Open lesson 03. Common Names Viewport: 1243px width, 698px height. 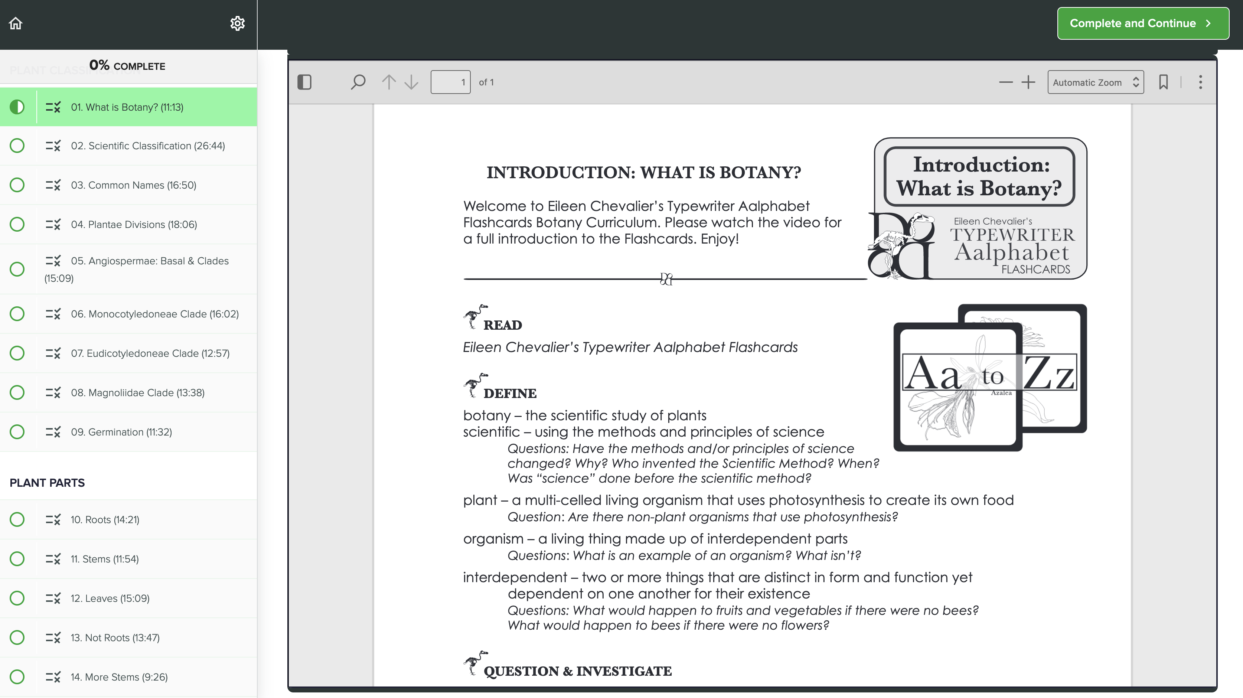tap(128, 185)
